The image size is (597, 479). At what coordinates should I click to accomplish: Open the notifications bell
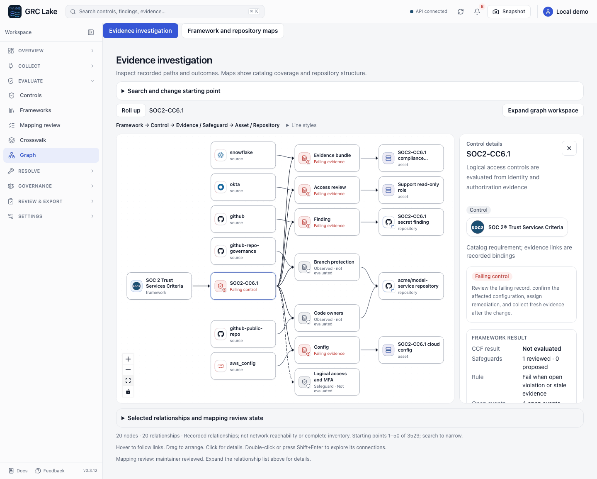[x=477, y=12]
